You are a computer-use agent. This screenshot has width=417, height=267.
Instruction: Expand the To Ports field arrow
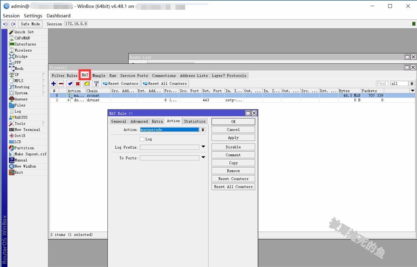[203, 158]
